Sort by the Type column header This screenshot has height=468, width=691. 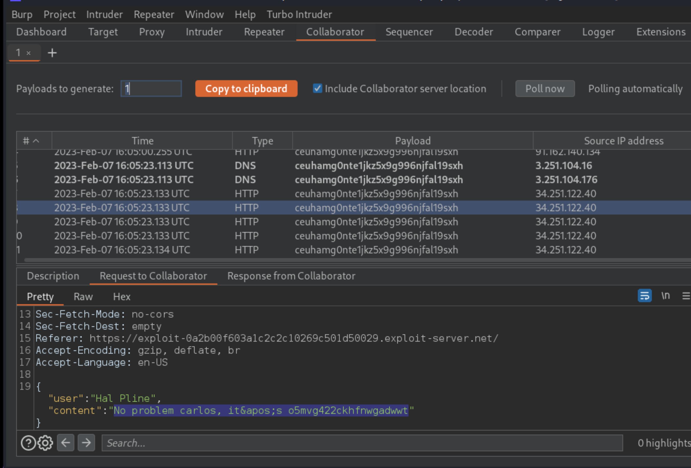coord(262,141)
